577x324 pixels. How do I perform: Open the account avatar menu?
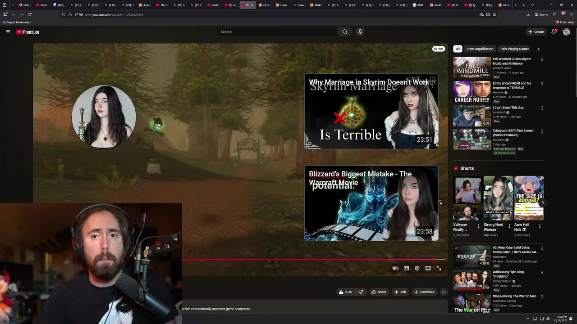(x=567, y=32)
